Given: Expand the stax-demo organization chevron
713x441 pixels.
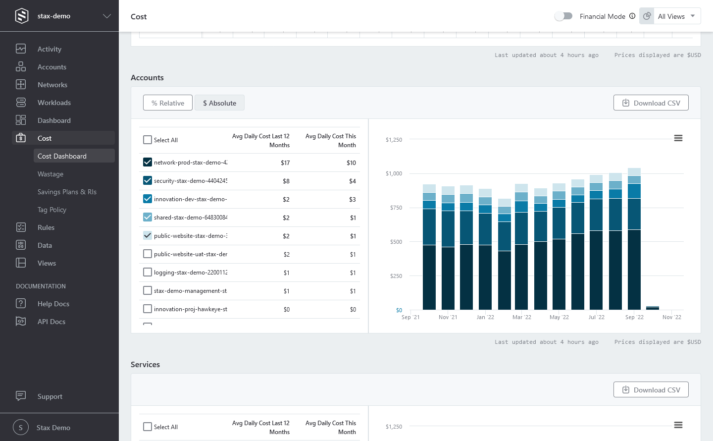Looking at the screenshot, I should tap(107, 16).
